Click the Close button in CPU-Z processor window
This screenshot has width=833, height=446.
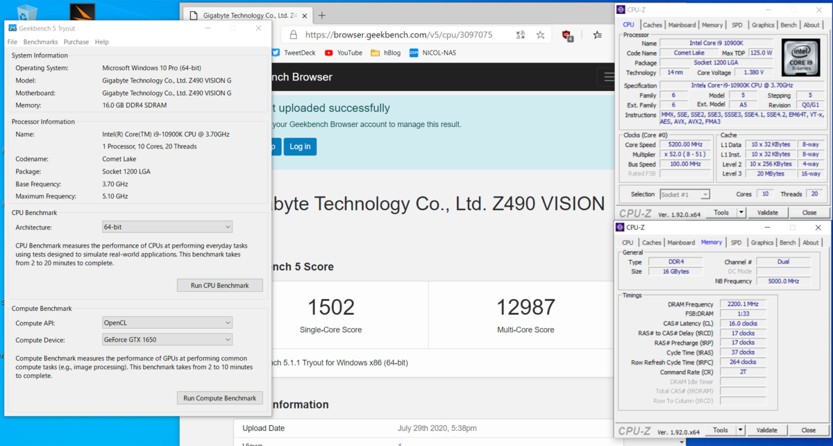(x=809, y=213)
